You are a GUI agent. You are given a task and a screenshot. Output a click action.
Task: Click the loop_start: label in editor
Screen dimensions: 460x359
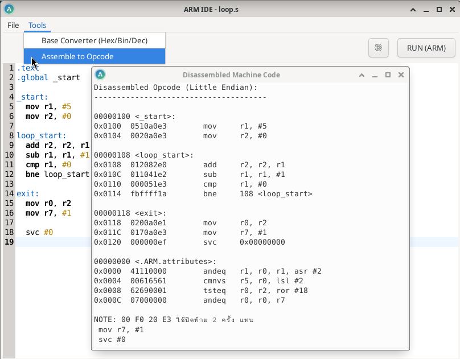[42, 135]
